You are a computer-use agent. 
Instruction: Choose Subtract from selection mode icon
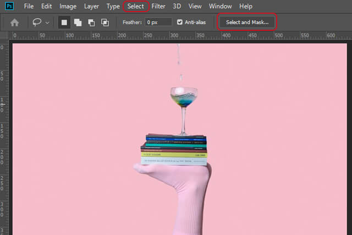pyautogui.click(x=91, y=23)
